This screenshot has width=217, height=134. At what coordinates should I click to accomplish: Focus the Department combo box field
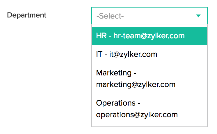[149, 16]
